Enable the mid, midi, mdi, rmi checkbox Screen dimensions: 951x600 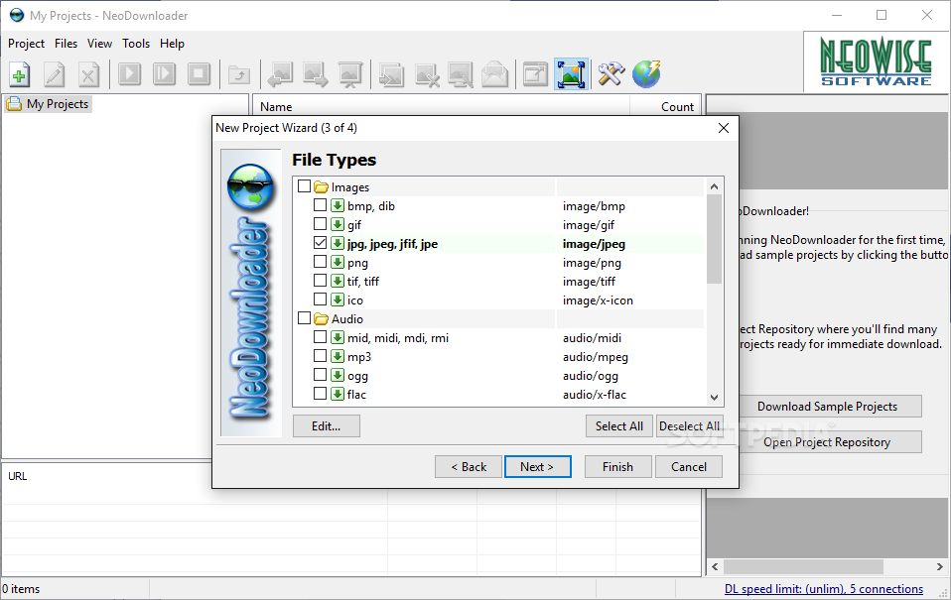321,336
